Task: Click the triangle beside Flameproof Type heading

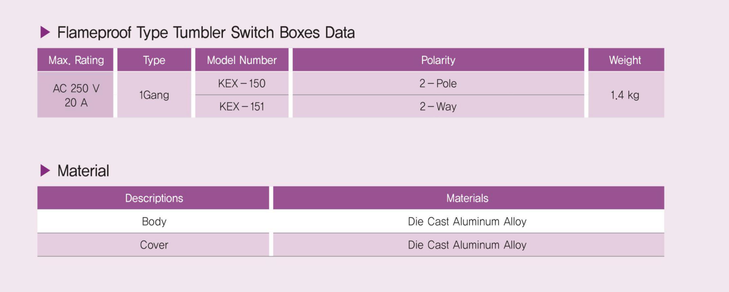Action: (x=45, y=32)
